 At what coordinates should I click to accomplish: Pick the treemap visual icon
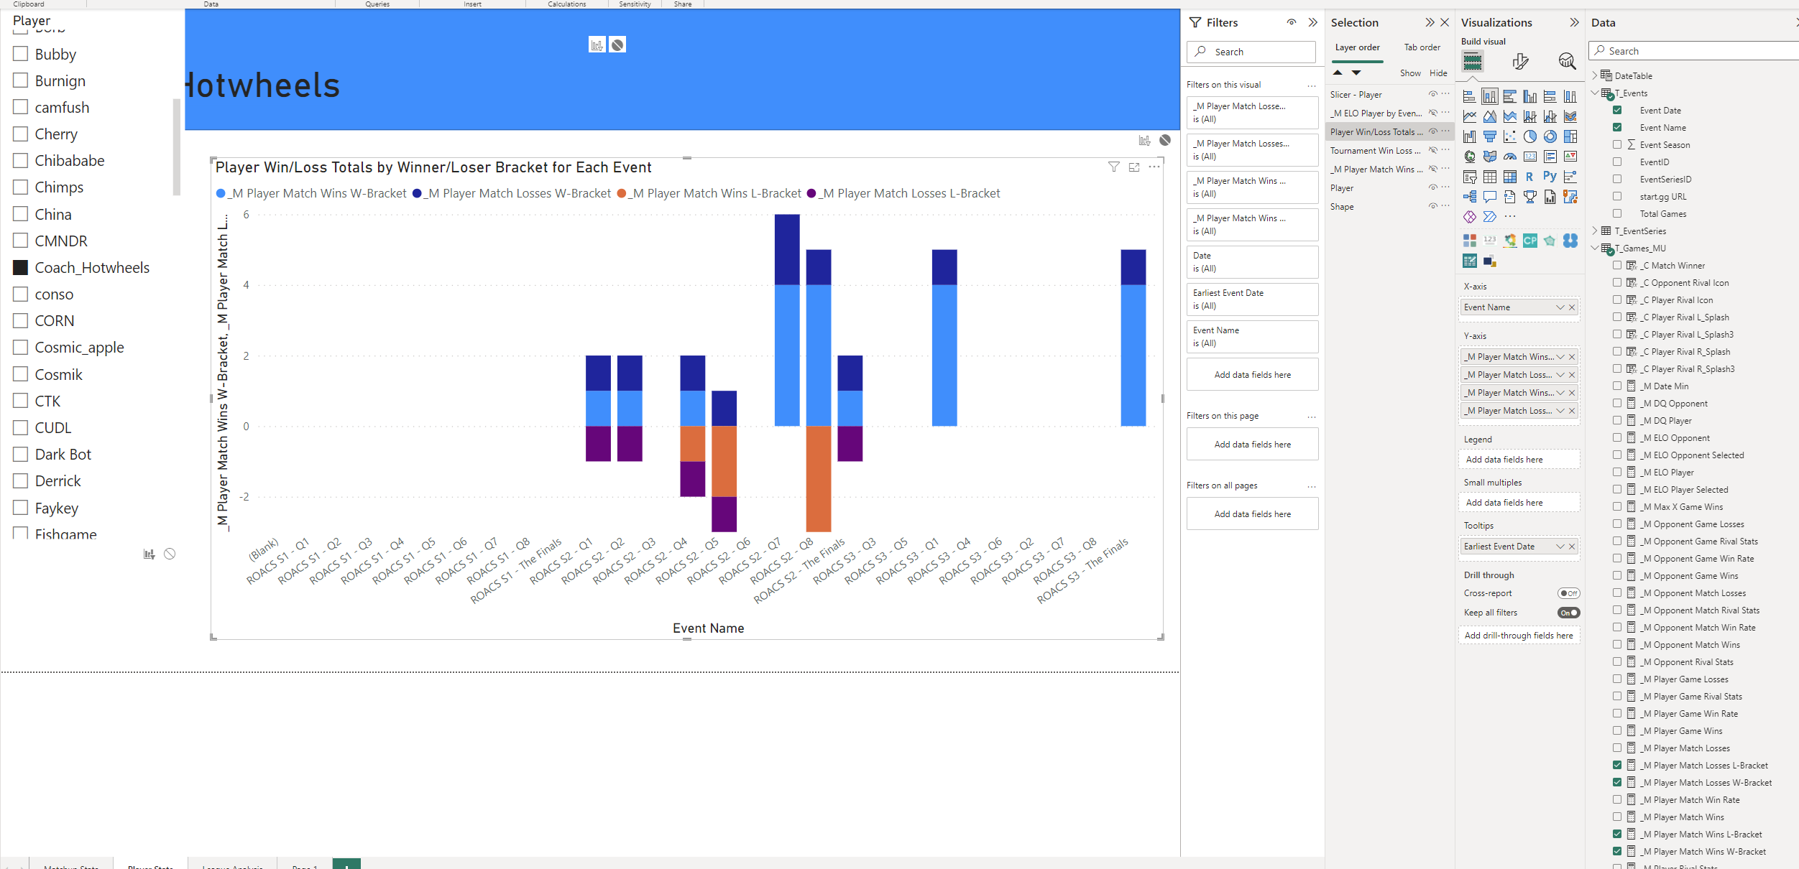pyautogui.click(x=1570, y=136)
